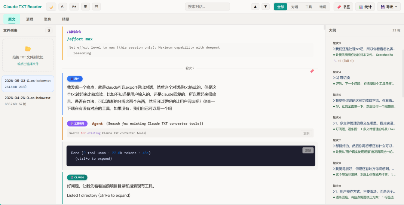Select the 全部 filter
Viewport: 404px width, 205px height.
click(x=281, y=7)
